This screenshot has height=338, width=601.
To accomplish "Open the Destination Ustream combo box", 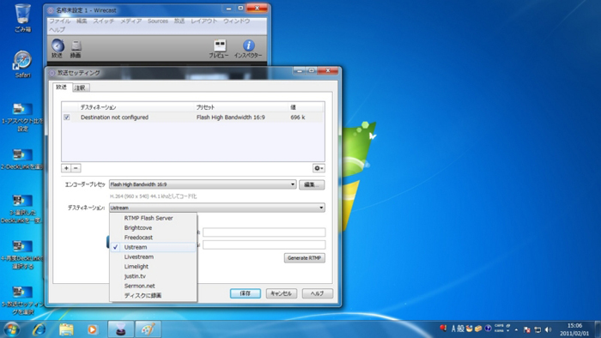I will [217, 208].
